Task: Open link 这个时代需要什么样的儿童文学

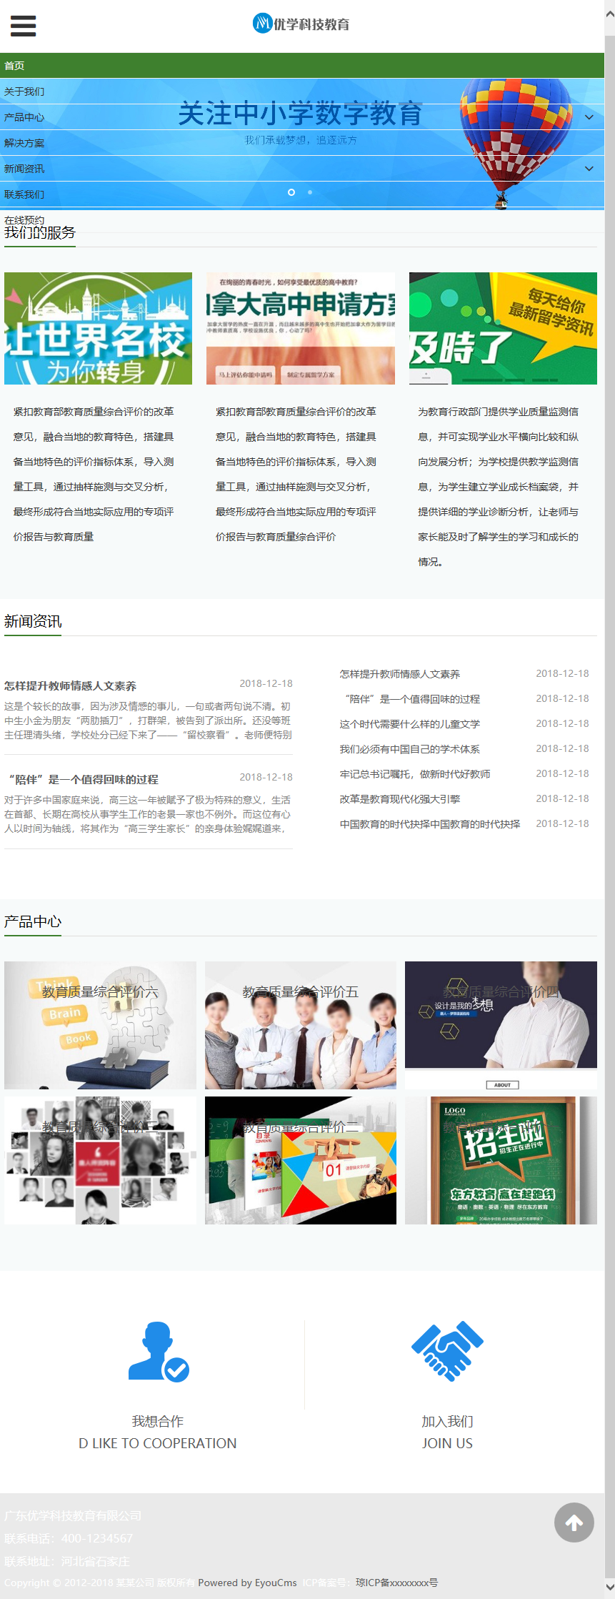Action: [x=410, y=724]
